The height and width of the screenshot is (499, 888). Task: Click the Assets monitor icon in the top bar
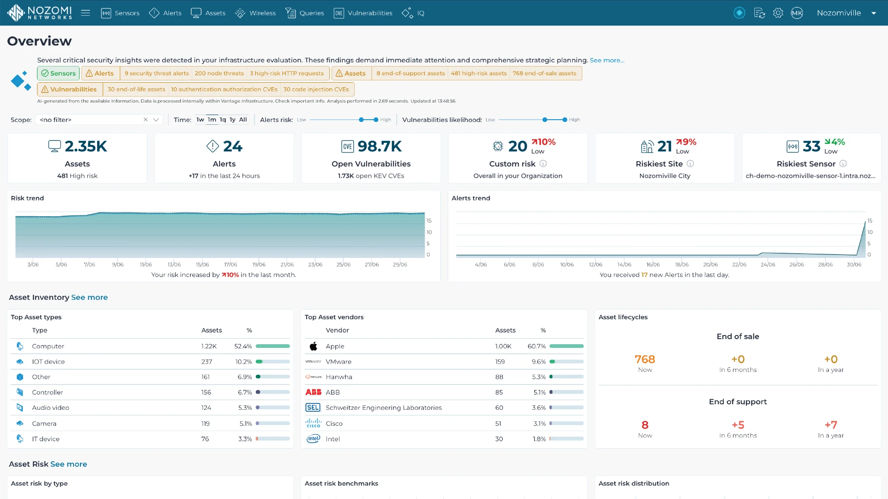[x=196, y=13]
